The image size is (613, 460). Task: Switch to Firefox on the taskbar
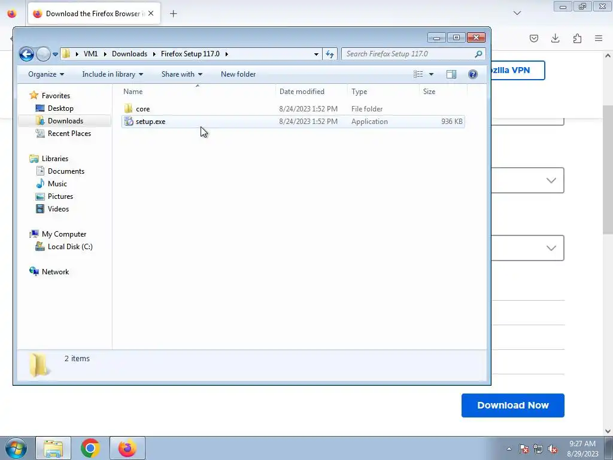coord(128,448)
